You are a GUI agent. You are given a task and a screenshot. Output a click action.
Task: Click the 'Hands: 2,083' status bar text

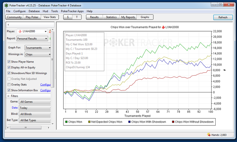pos(219,135)
